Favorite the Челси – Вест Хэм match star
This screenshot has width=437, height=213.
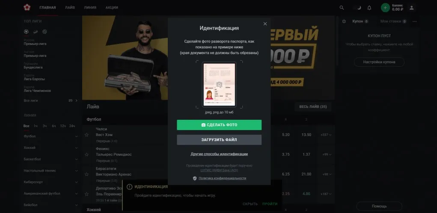coord(87,135)
